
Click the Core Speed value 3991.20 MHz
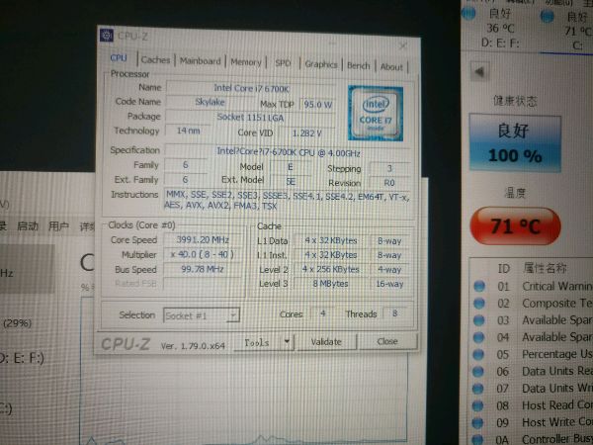click(x=203, y=239)
